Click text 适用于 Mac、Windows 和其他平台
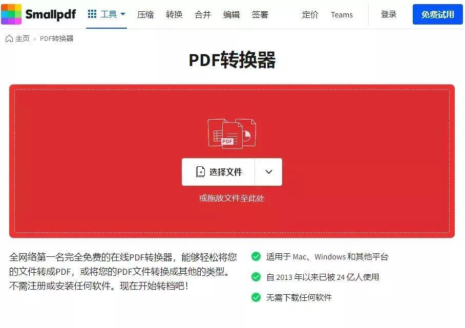This screenshot has width=465, height=328. (x=327, y=256)
